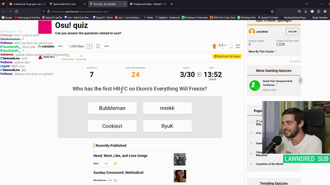Open Quick Pick: European Risk Territories quiz
This screenshot has height=185, width=330.
point(277,83)
